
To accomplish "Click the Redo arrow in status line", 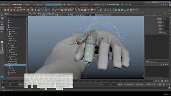I will (x=21, y=5).
